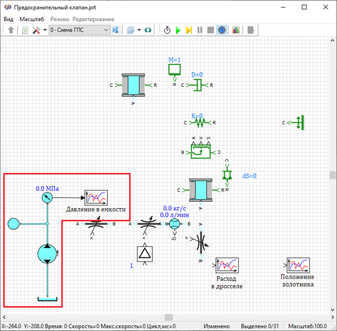Click the 'Положение золотника' graph block

click(298, 266)
